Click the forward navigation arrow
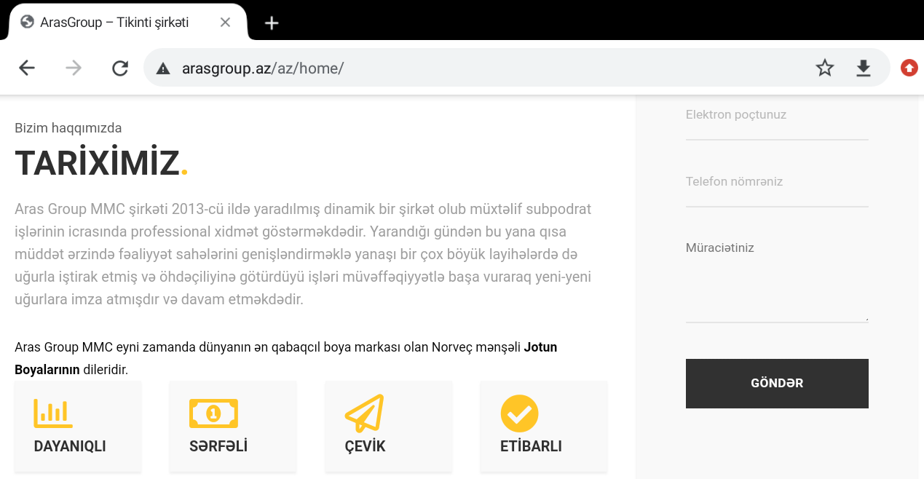 click(74, 68)
